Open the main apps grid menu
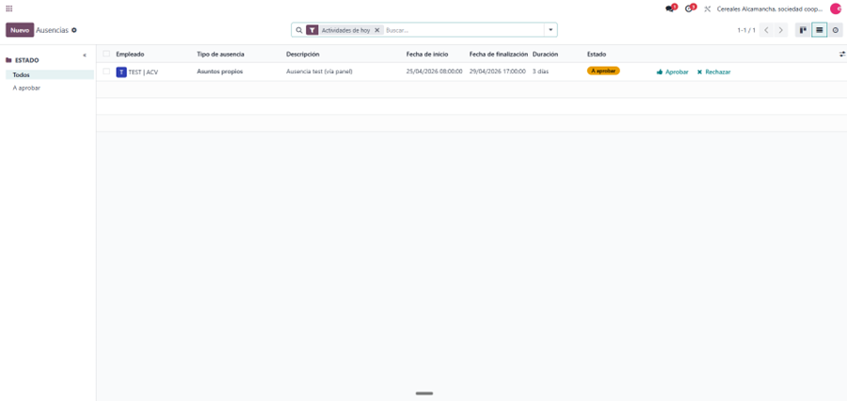Screen dimensions: 847x401 (9, 8)
